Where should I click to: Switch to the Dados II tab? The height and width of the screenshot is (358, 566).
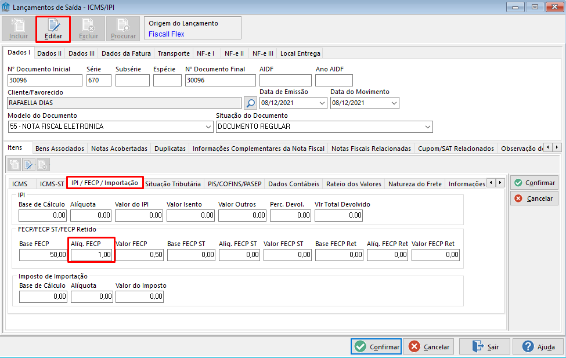coord(49,53)
